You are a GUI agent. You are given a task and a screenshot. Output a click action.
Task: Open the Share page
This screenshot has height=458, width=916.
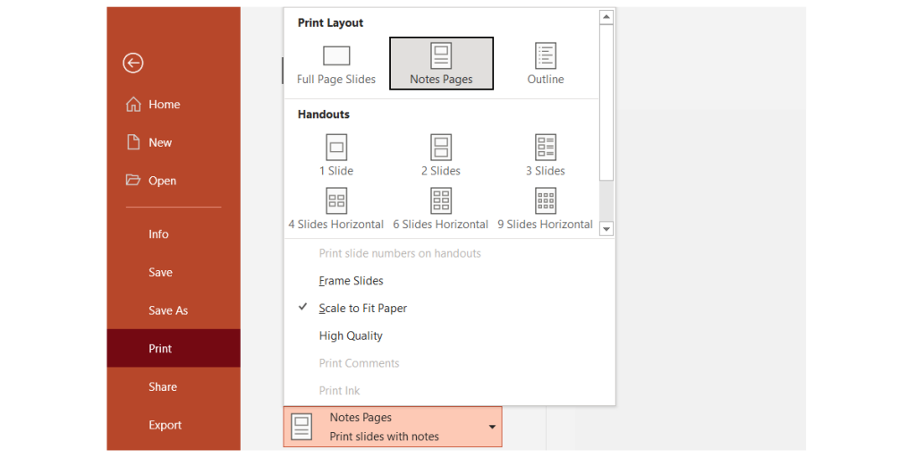tap(163, 387)
